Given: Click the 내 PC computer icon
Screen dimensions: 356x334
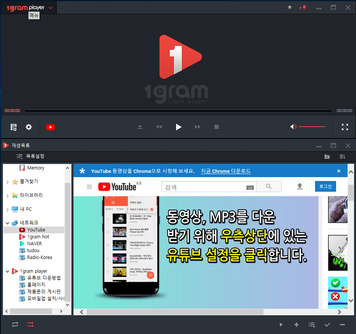Looking at the screenshot, I should click(x=15, y=209).
